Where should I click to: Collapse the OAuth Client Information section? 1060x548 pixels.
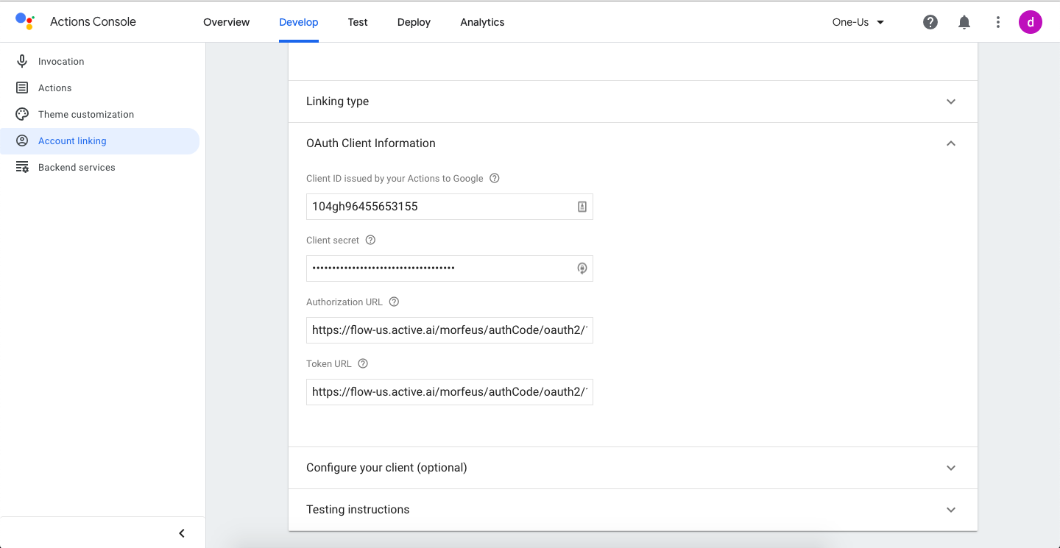click(x=951, y=143)
